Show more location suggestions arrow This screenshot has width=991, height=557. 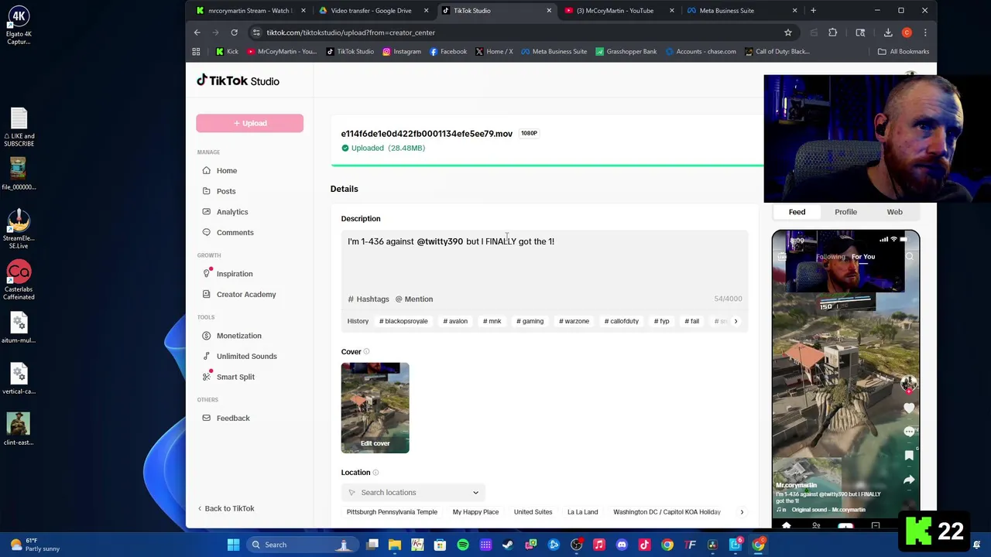(x=742, y=512)
